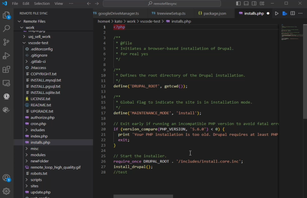
Task: Click the VS Code logo icon
Action: coord(4,4)
